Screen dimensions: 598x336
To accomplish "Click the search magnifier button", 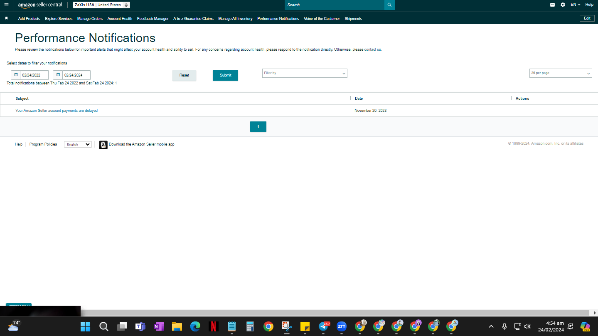I will pos(389,5).
